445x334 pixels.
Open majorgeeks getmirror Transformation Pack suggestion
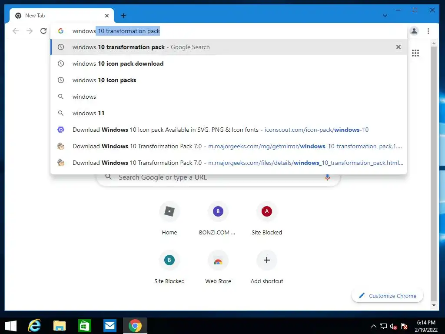229,146
